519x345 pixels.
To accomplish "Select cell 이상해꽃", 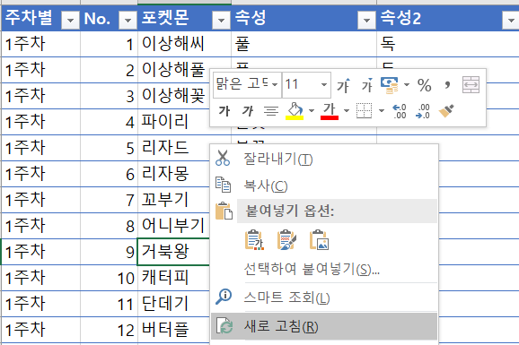I will [174, 96].
